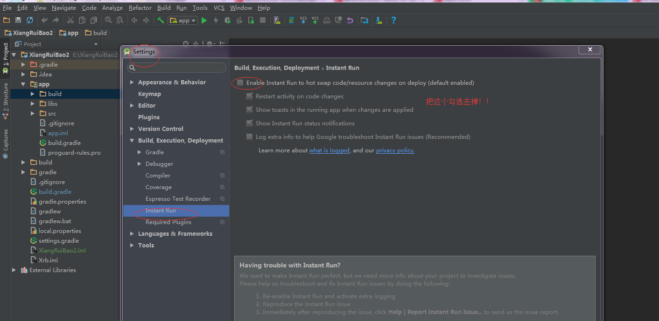Open the File menu
Viewport: 659px width, 321px height.
point(7,7)
